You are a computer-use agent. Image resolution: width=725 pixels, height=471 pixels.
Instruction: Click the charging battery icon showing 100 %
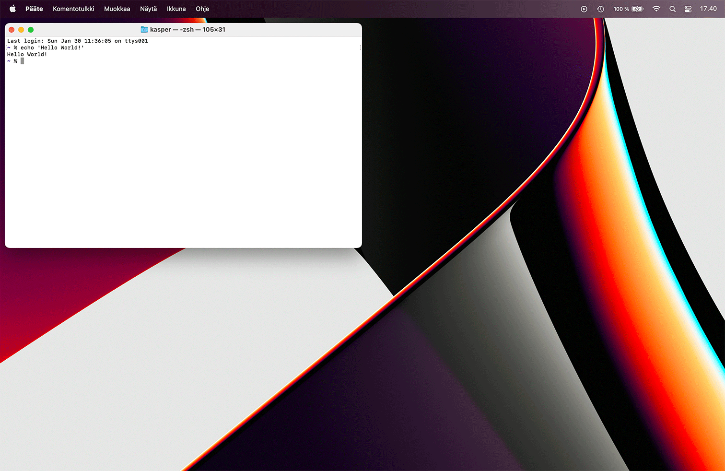click(628, 9)
